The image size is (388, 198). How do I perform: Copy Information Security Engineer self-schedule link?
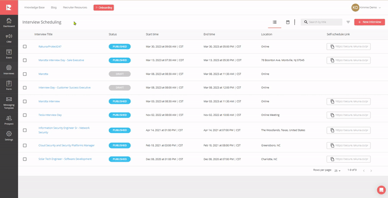coord(332,130)
